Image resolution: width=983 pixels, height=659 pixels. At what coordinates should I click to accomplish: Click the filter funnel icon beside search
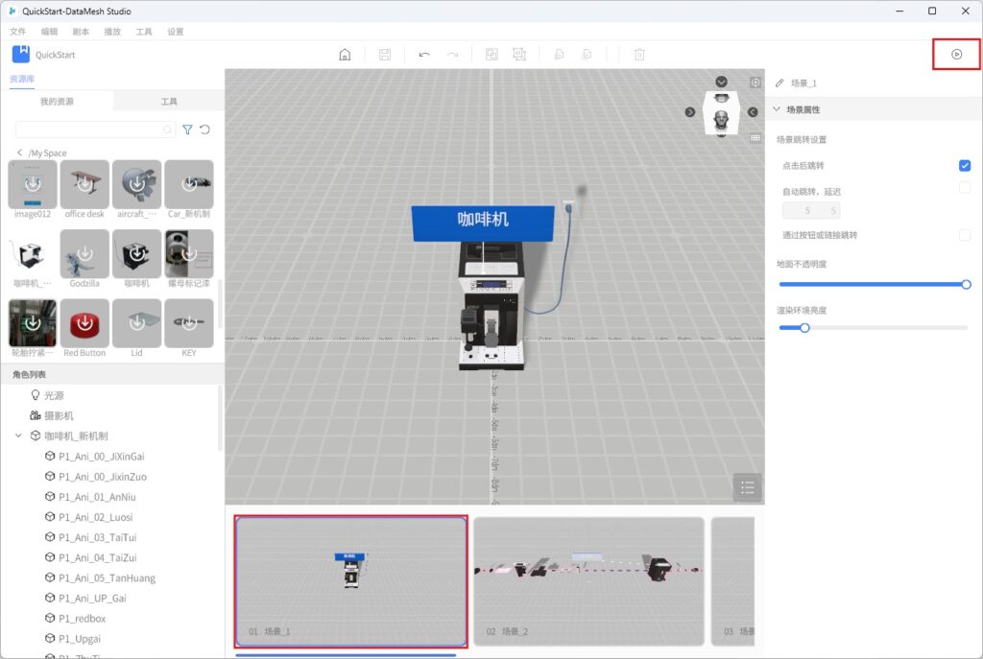click(x=188, y=129)
